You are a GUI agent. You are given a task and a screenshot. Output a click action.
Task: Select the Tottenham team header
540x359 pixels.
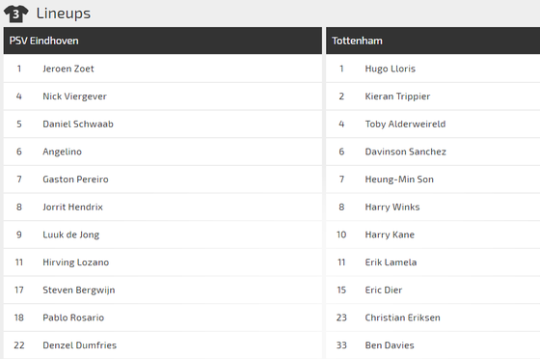pos(433,41)
